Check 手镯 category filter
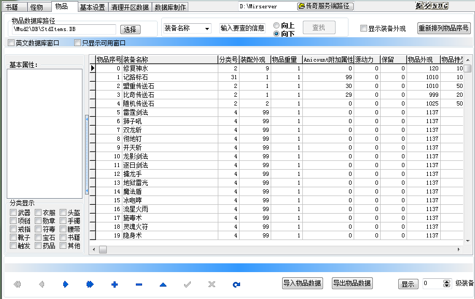The width and height of the screenshot is (475, 299). click(63, 221)
